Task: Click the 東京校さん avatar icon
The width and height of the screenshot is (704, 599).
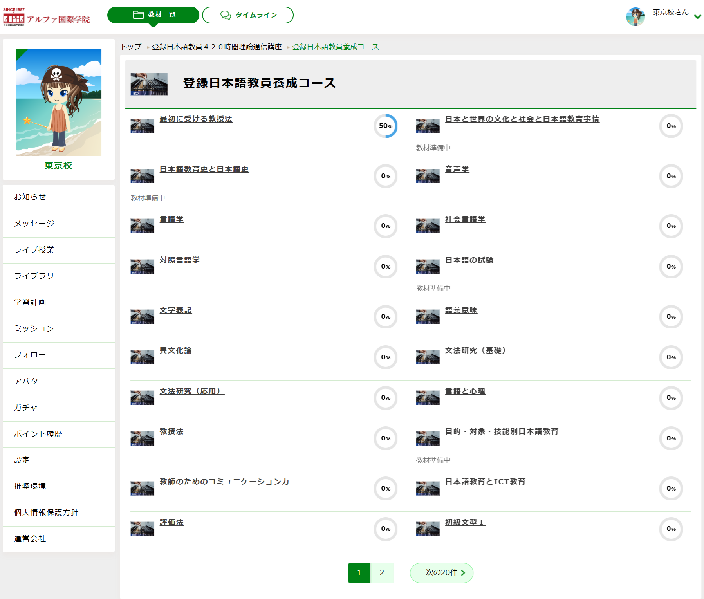Action: pos(635,16)
